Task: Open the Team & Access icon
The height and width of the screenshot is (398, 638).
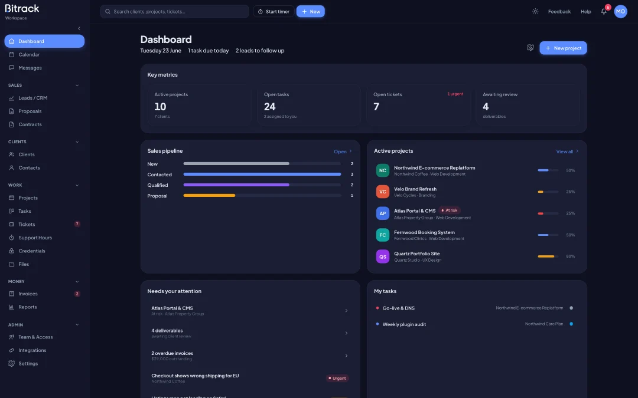Action: 11,337
